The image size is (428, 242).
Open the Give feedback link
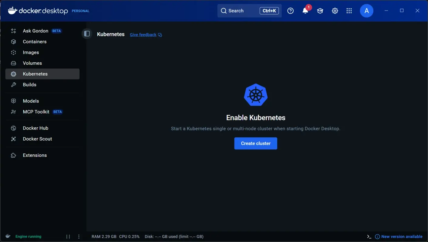pos(143,34)
